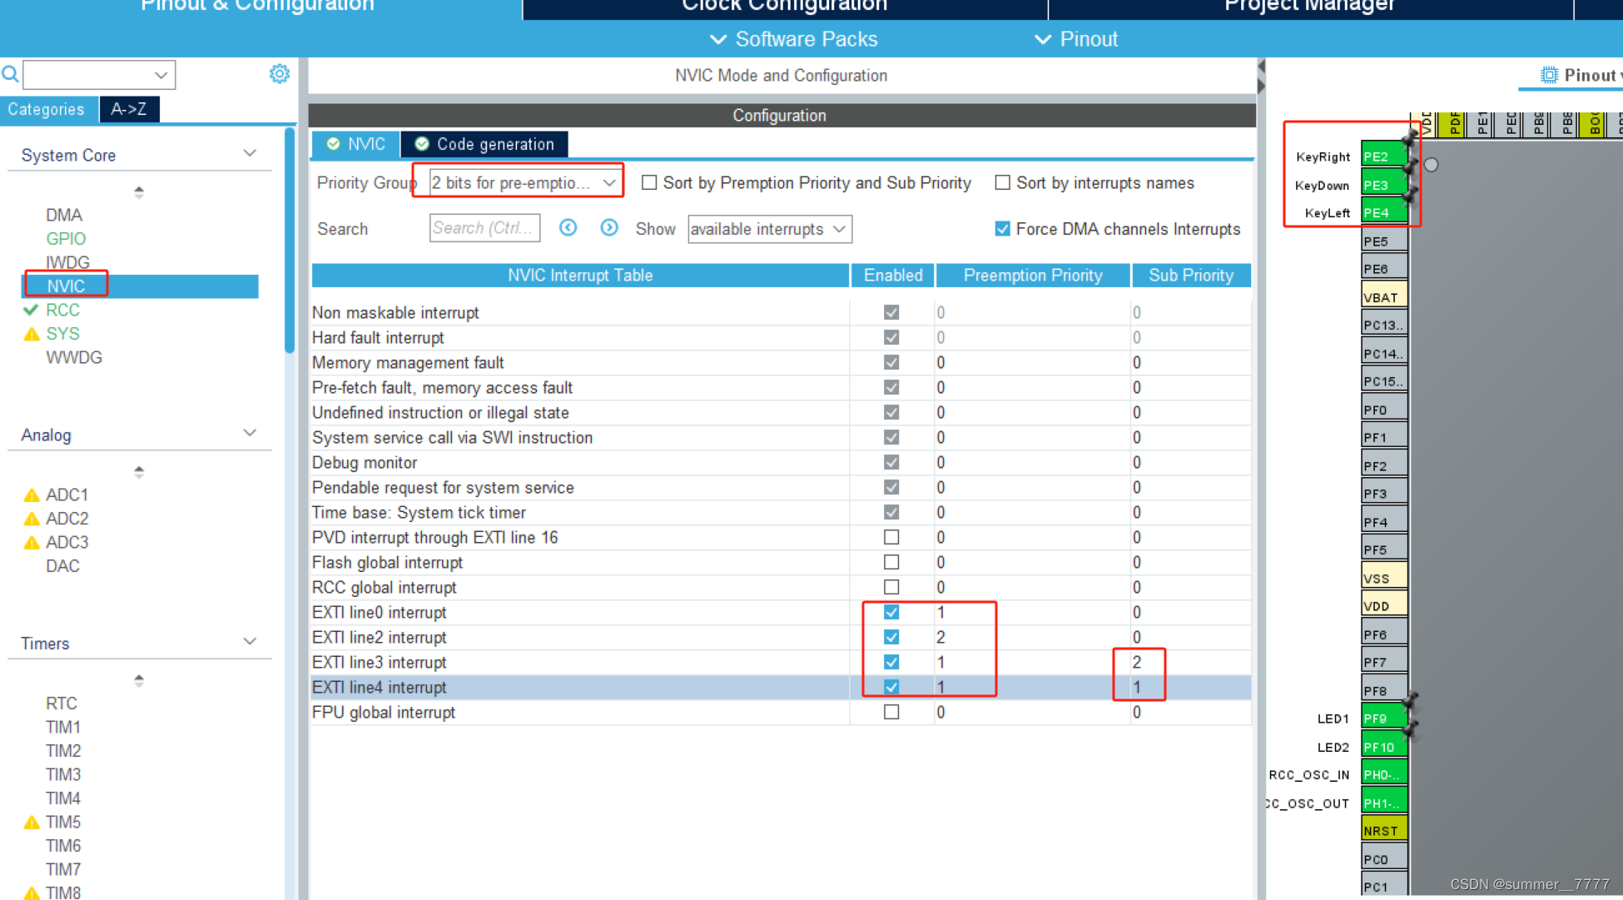The width and height of the screenshot is (1623, 900).
Task: Select the VDD pin
Action: tap(1384, 605)
